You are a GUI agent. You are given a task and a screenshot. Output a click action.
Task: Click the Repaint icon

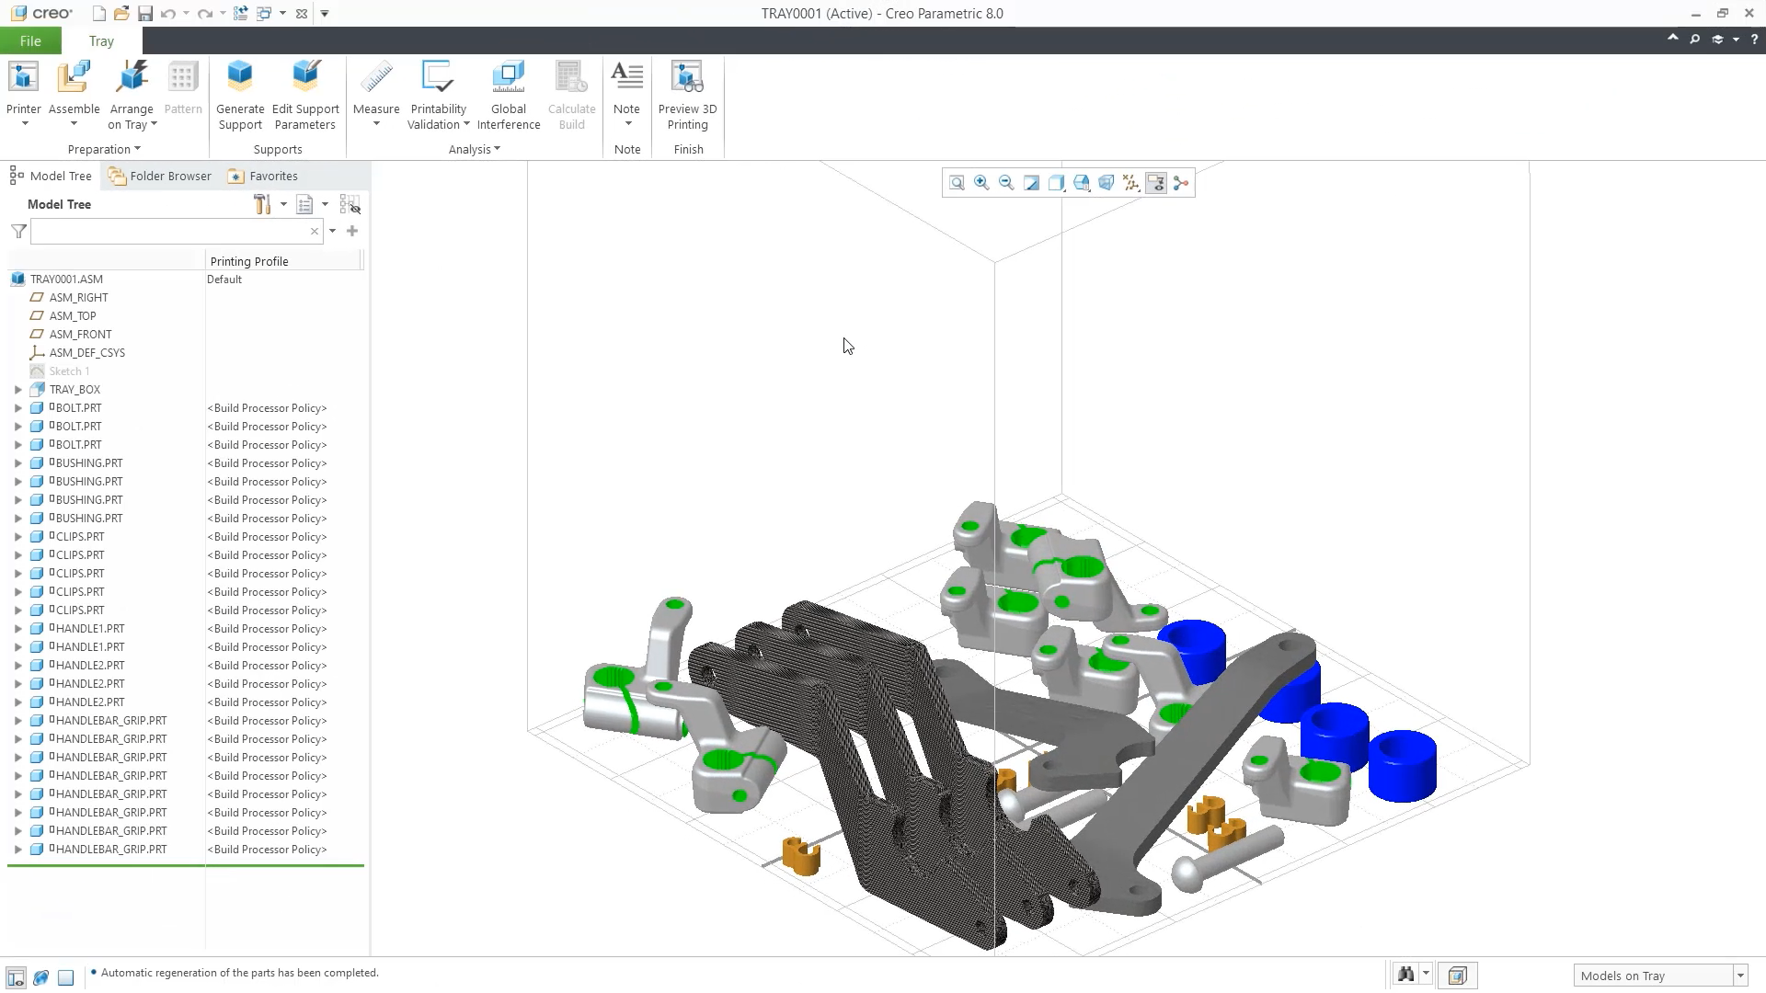1031,183
